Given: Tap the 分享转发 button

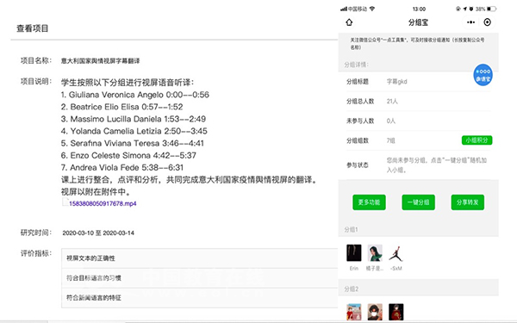Looking at the screenshot, I should click(x=468, y=202).
